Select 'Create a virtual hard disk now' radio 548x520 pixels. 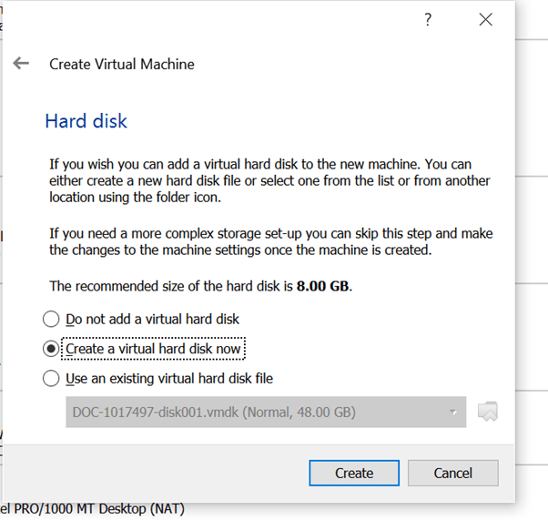click(50, 349)
